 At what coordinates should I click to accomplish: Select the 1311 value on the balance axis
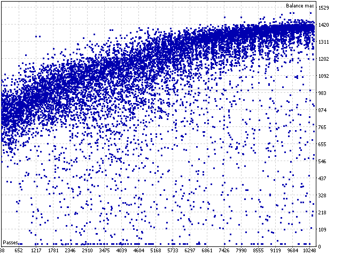324,42
